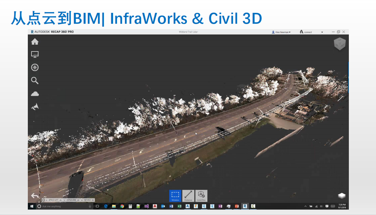This screenshot has height=215, width=376.
Task: Open Task View on the taskbar
Action: 97,206
